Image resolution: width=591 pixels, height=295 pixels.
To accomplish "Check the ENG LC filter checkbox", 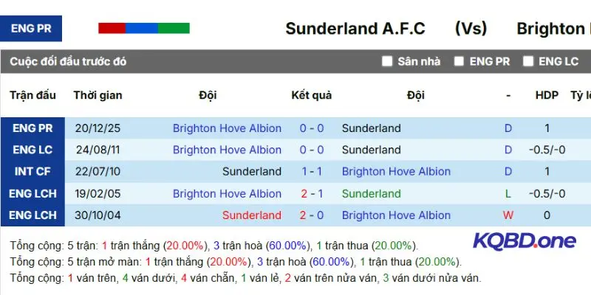I will click(528, 61).
